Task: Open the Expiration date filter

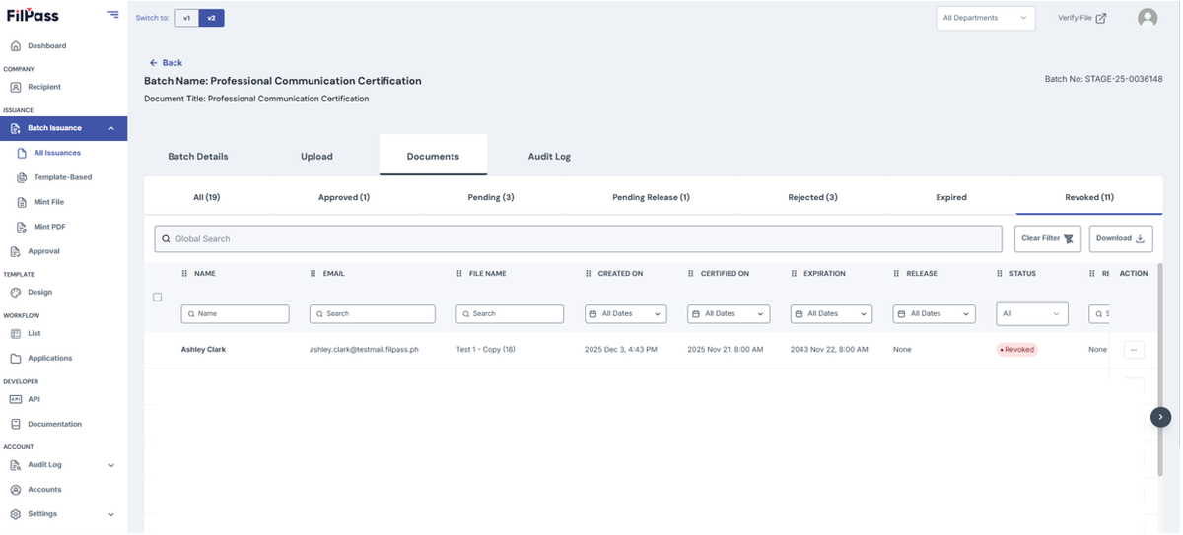Action: pyautogui.click(x=831, y=313)
